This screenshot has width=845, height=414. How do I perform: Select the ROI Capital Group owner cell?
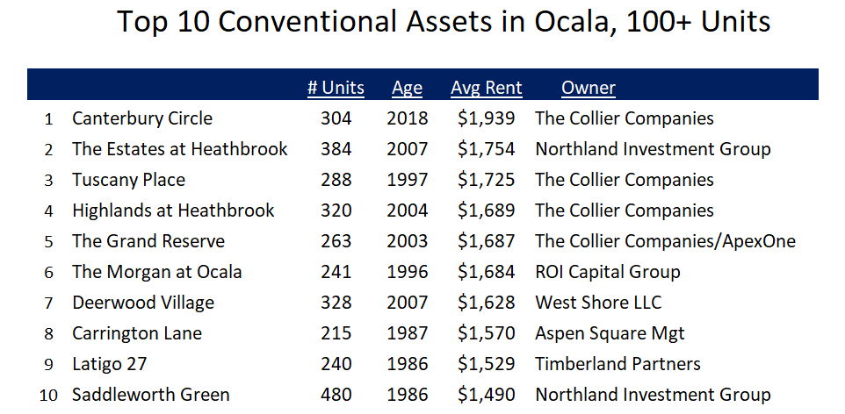(x=608, y=272)
